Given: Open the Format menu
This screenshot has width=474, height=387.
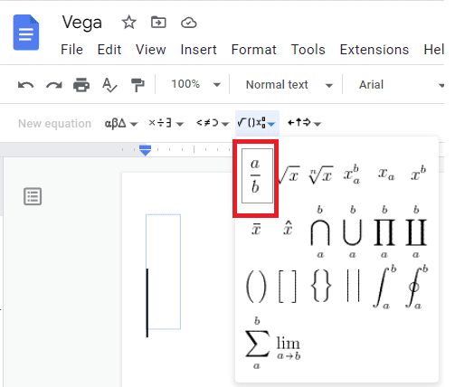Looking at the screenshot, I should pos(253,50).
